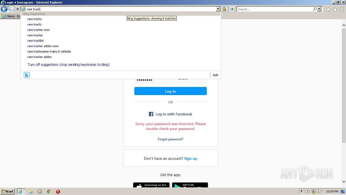Click the Add search provider button

(215, 75)
